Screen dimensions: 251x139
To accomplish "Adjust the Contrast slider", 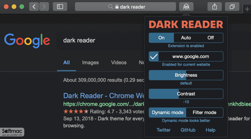I will point(186,94).
